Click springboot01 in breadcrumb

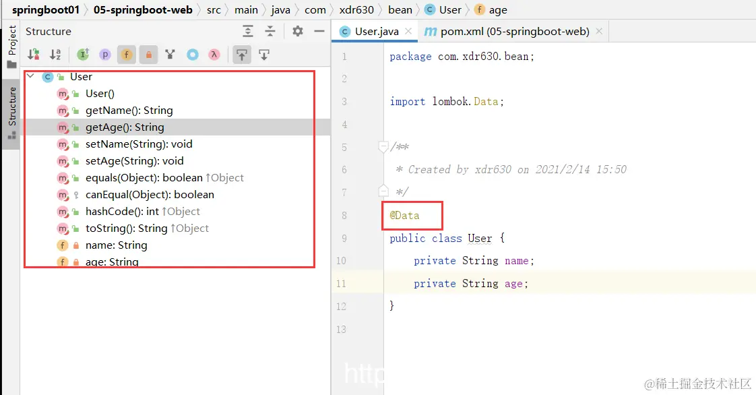click(x=46, y=9)
